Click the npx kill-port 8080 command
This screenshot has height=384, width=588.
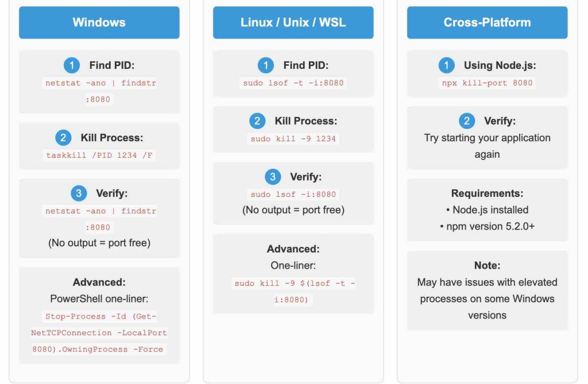(x=487, y=83)
